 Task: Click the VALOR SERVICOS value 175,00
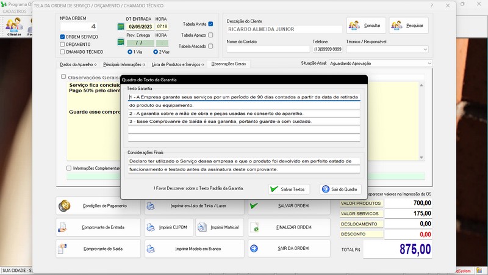(x=408, y=213)
